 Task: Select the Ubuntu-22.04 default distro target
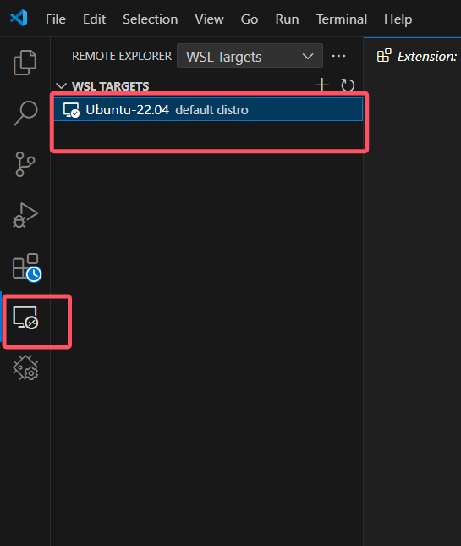208,110
